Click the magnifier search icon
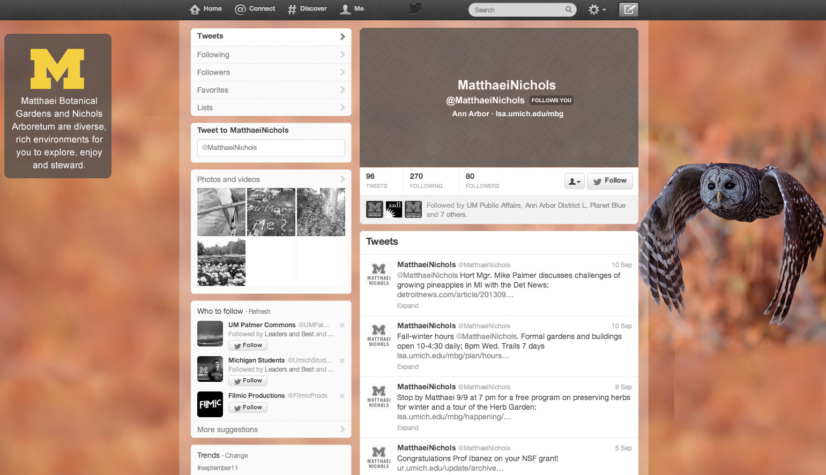This screenshot has height=475, width=826. pos(569,10)
